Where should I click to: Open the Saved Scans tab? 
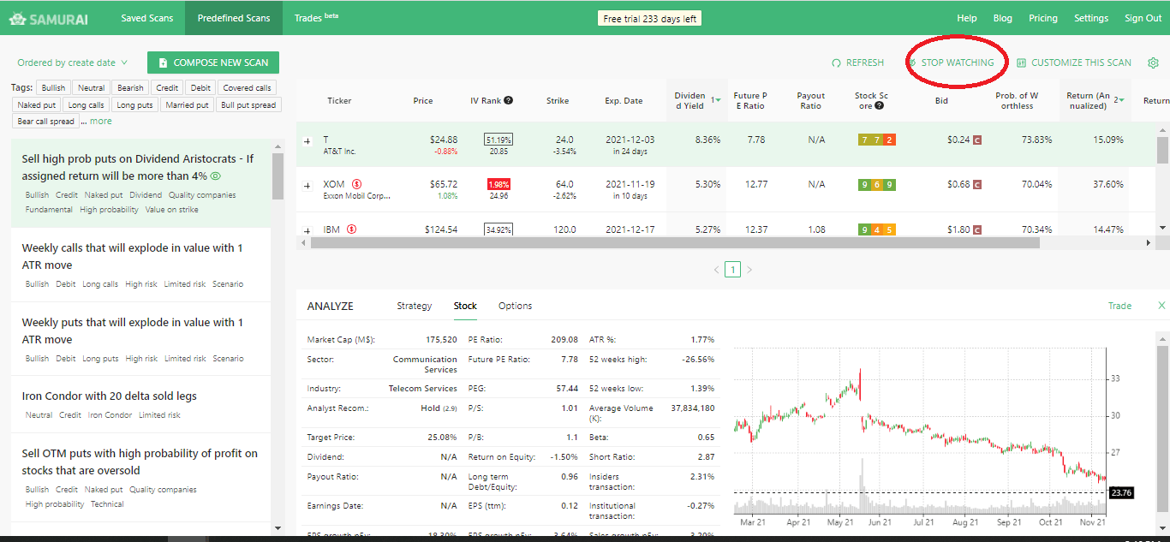point(146,18)
